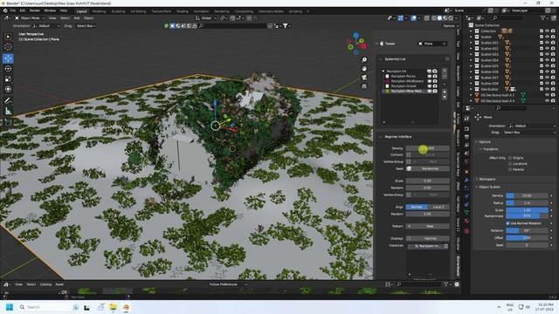Switch to the Modeling workspace tab

click(99, 11)
